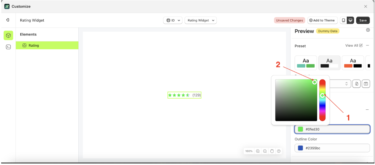Collapse the color settings section

click(x=368, y=110)
